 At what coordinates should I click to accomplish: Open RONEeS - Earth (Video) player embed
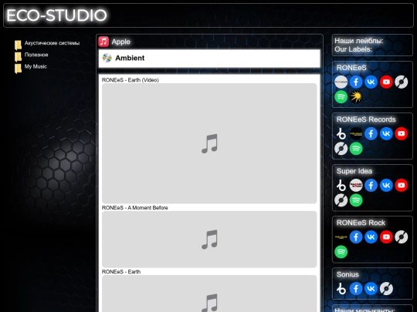pos(209,143)
